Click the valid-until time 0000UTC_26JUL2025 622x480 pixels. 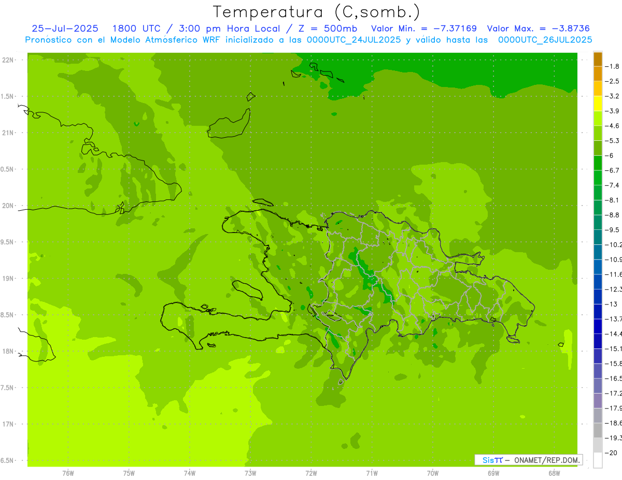point(545,40)
